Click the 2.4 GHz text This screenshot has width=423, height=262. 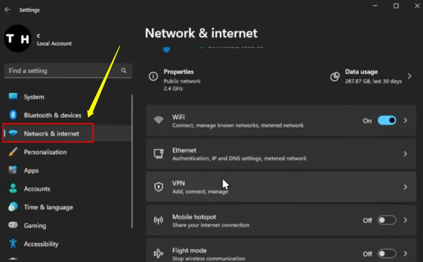173,88
